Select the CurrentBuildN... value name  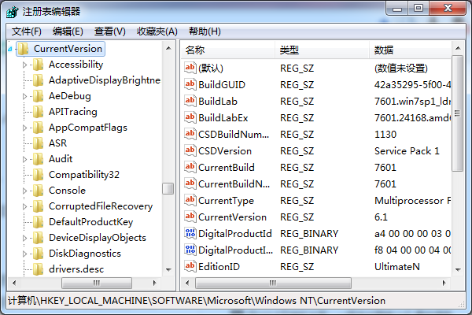pos(234,183)
